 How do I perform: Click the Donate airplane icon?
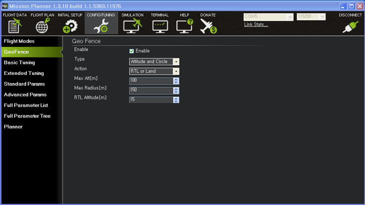pos(208,26)
